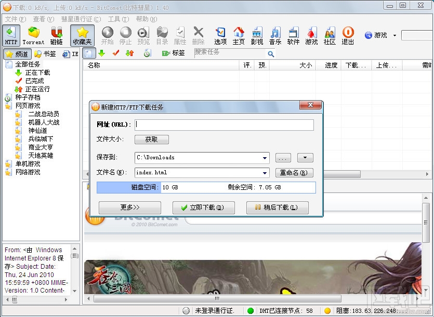Expand the 保存到 save path dropdown
Viewport: 434px width, 317px height.
(265, 158)
